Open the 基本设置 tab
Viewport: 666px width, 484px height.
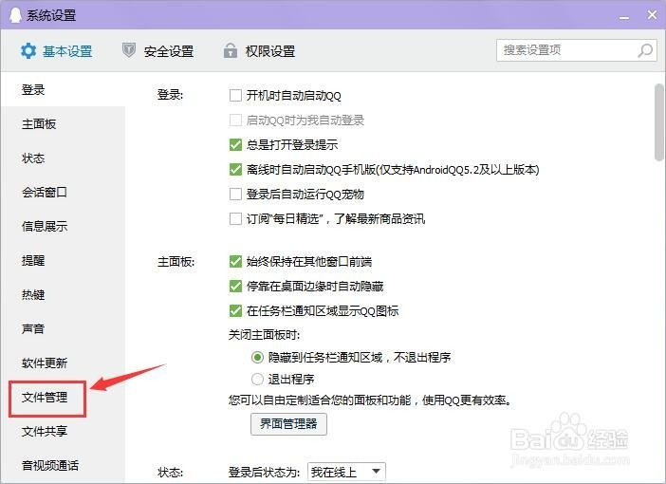(x=57, y=51)
